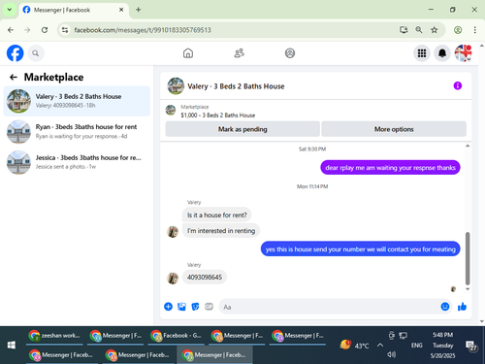Click the blue plus more actions icon
Screen dimensions: 485x364
click(x=168, y=307)
